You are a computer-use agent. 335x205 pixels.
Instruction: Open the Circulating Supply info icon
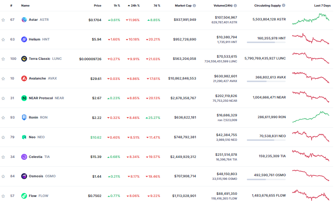(283, 5)
